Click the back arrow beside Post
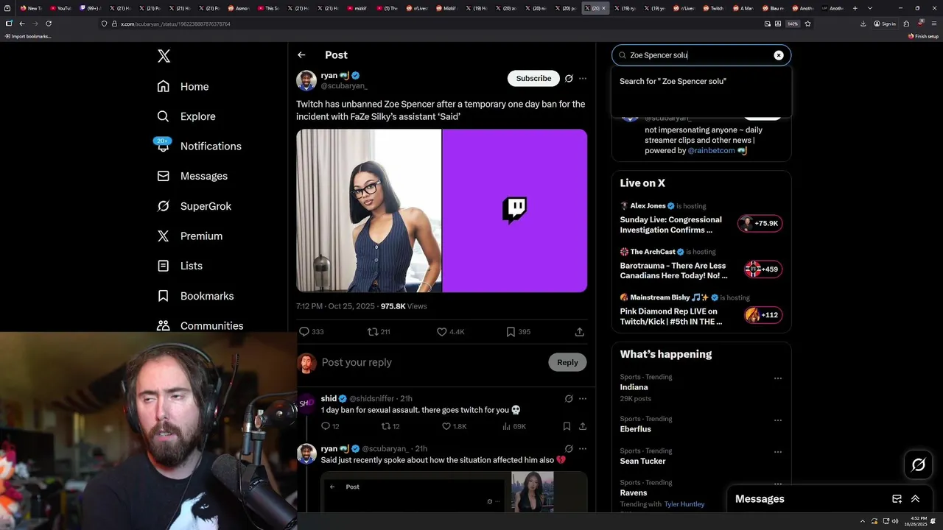943x530 pixels. click(301, 55)
